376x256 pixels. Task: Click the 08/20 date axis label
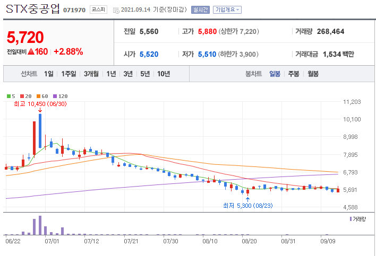pos(249,241)
